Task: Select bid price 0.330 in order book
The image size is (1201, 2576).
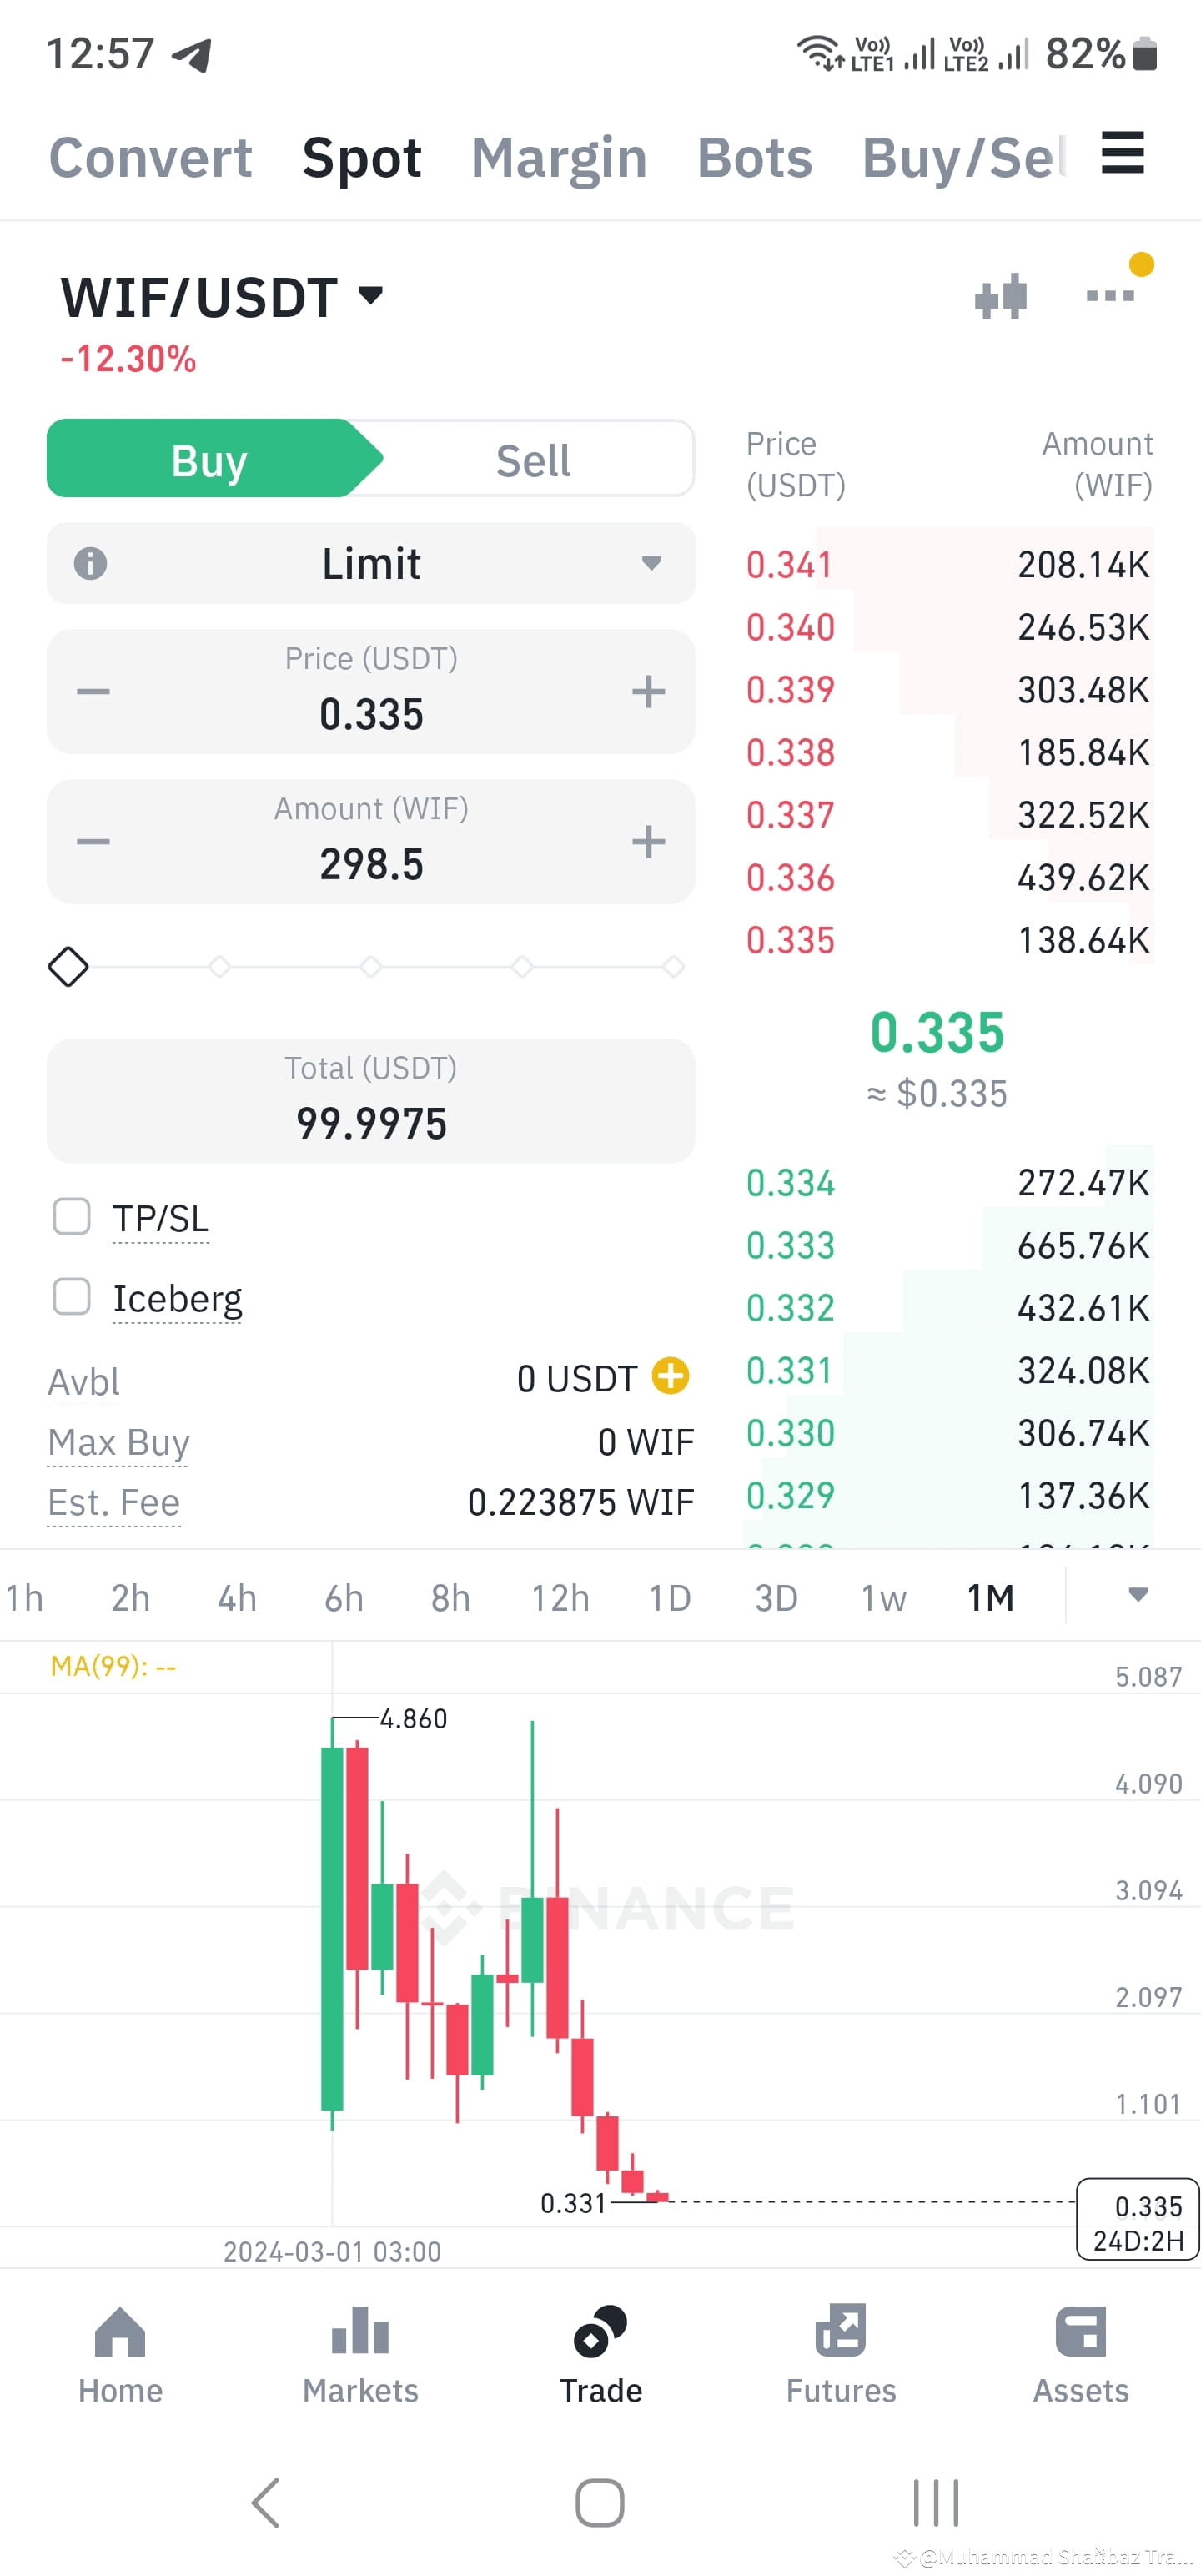Action: (789, 1433)
